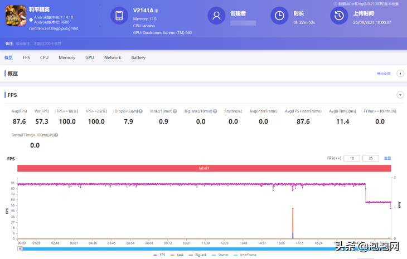Click help icon beside Jank(/10min)
This screenshot has width=407, height=259.
[175, 111]
